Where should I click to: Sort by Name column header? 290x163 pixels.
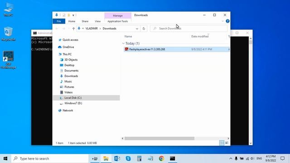click(128, 36)
